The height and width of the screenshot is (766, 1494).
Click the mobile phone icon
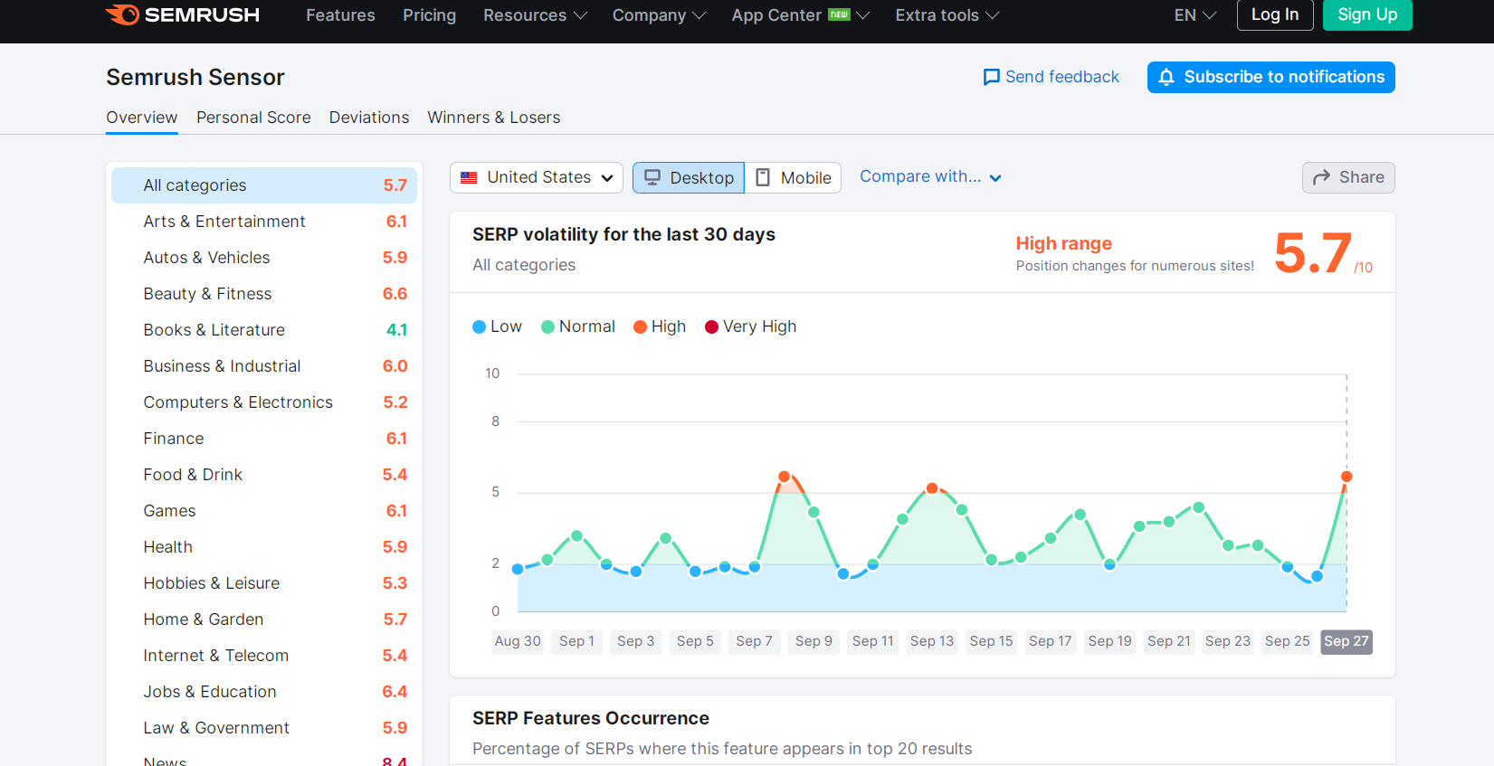click(763, 177)
